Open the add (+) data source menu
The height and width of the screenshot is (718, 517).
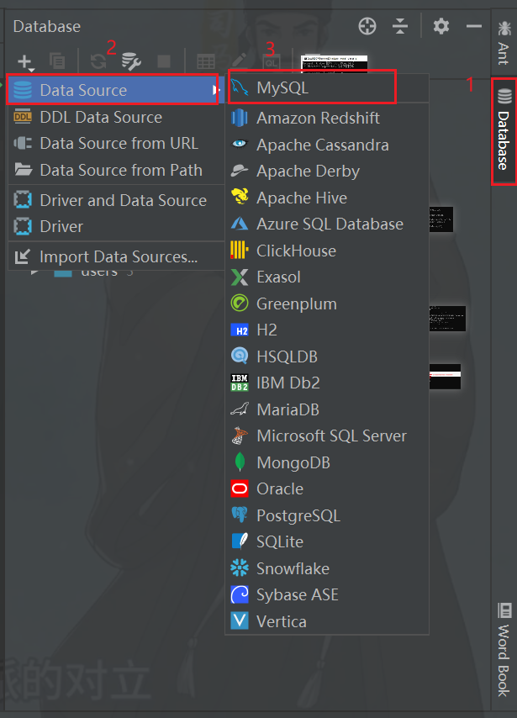tap(26, 62)
